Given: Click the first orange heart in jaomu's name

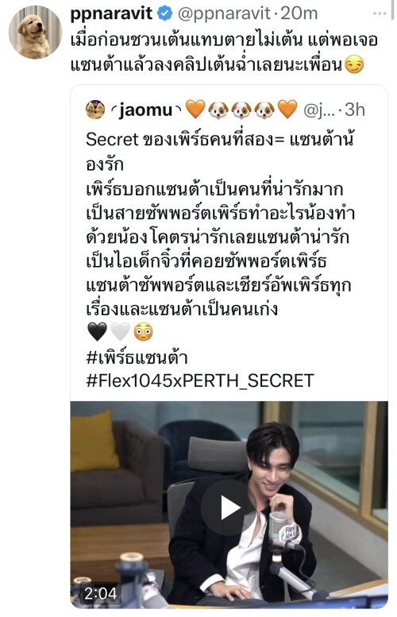Looking at the screenshot, I should coord(195,110).
